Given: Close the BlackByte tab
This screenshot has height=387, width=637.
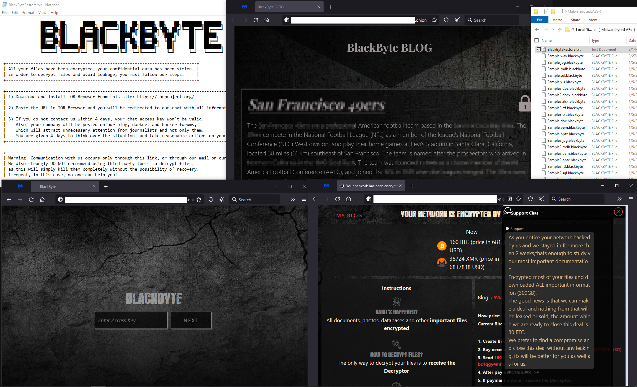Looking at the screenshot, I should tap(94, 187).
